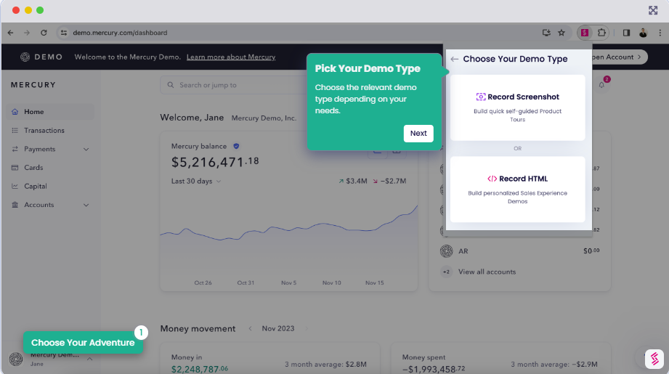Open the Extensions puzzle icon
The width and height of the screenshot is (669, 374).
[x=601, y=33]
